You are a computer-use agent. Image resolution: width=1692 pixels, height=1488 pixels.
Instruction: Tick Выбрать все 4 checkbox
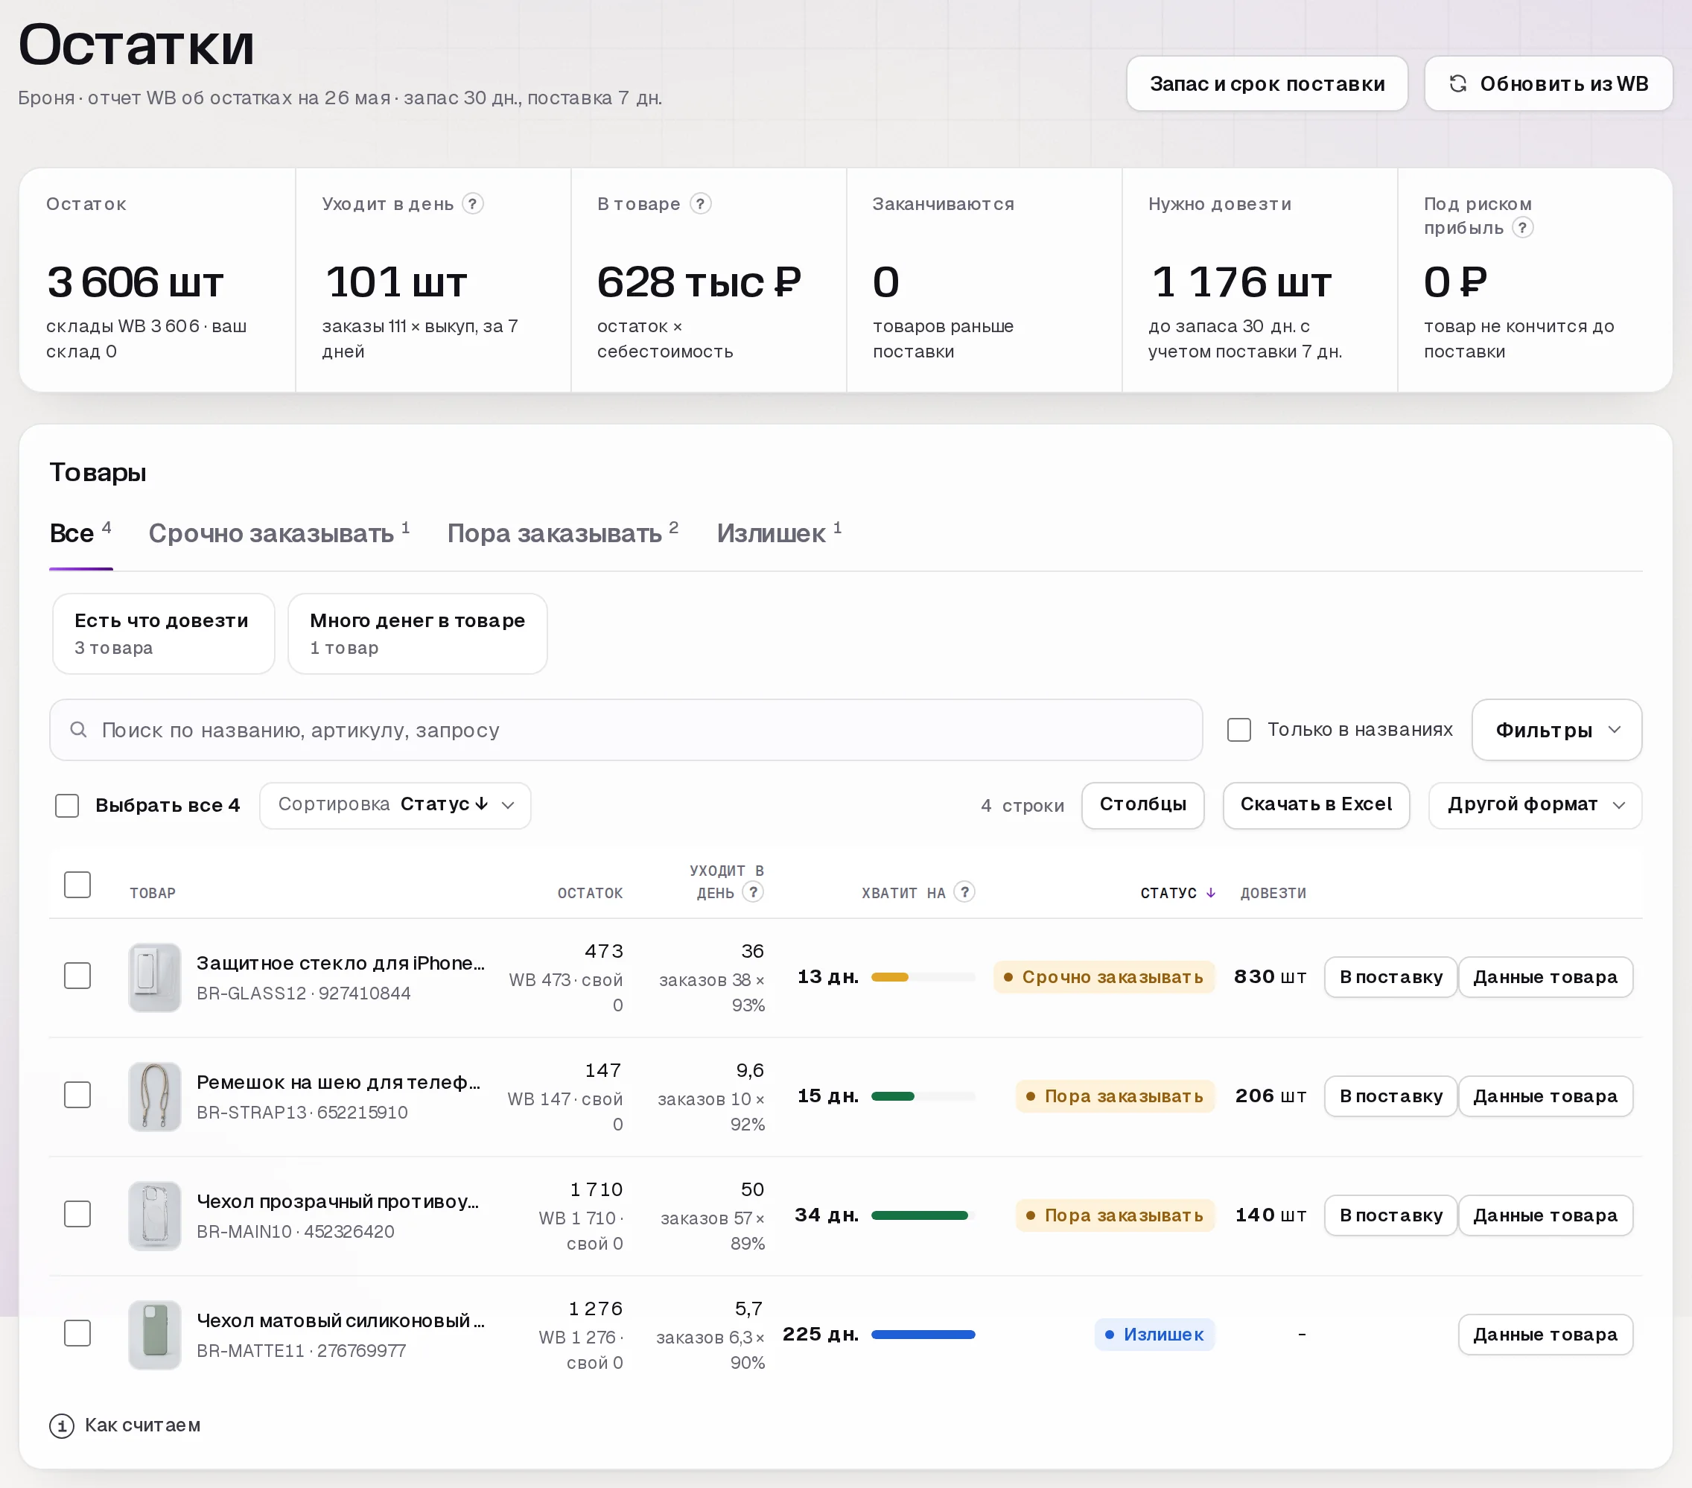(67, 805)
